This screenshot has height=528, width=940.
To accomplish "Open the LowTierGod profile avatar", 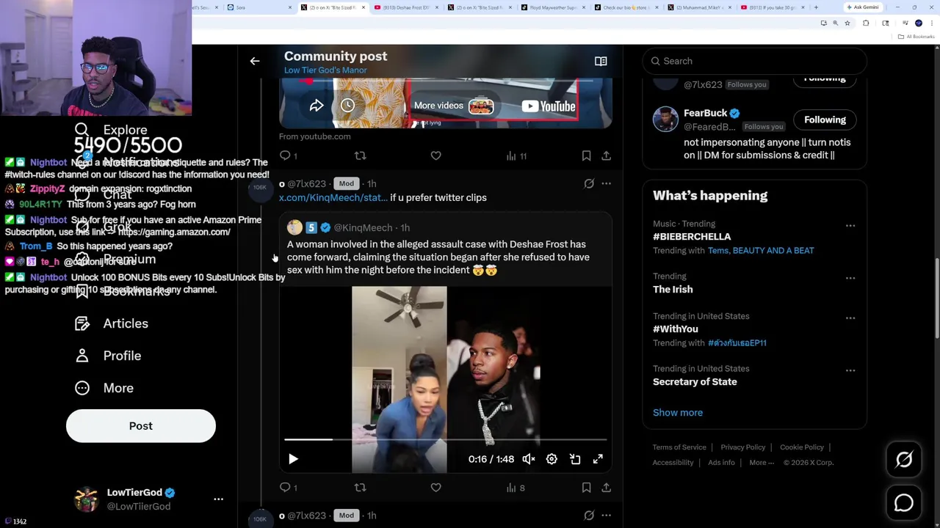I will point(87,499).
